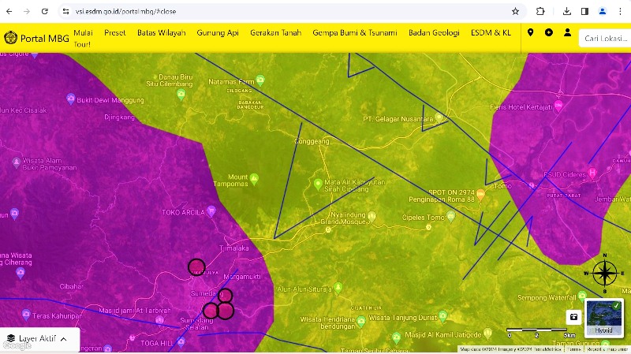Viewport: 631px width, 354px height.
Task: Expand the Layer Aktif panel chevron
Action: [64, 339]
